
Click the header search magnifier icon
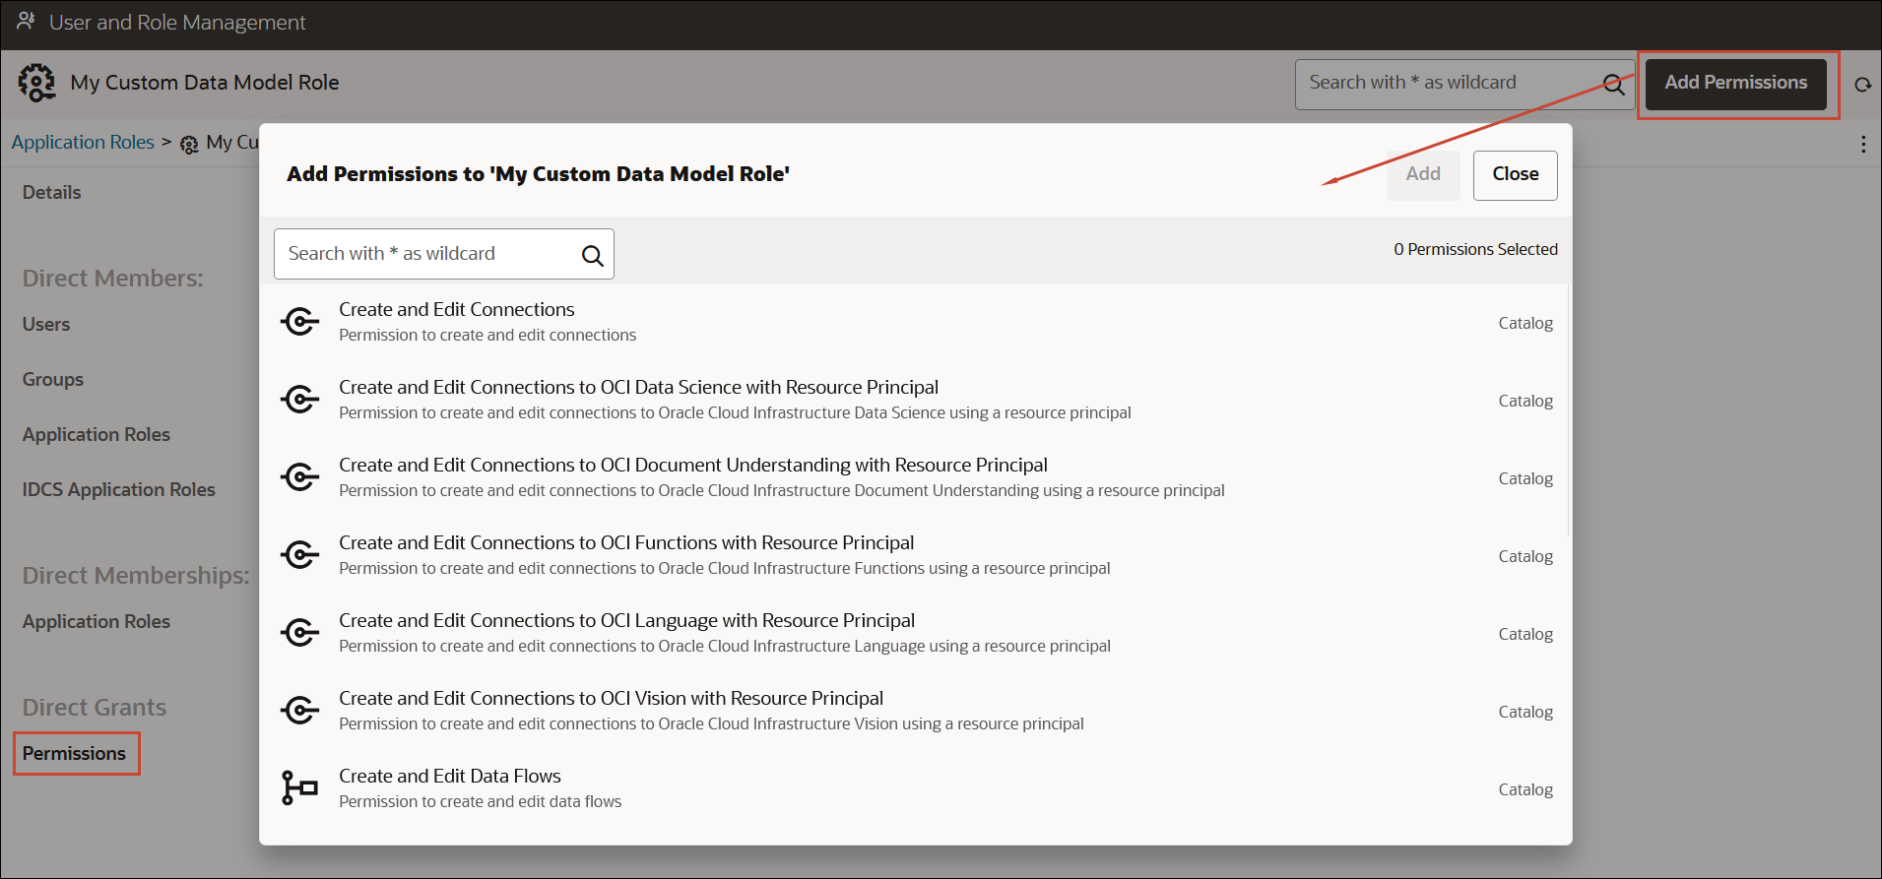[1613, 85]
